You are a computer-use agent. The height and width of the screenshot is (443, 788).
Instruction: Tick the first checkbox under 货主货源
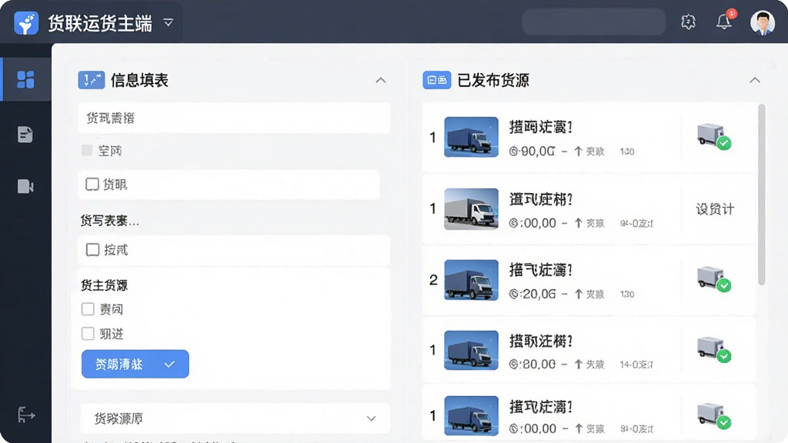point(88,309)
